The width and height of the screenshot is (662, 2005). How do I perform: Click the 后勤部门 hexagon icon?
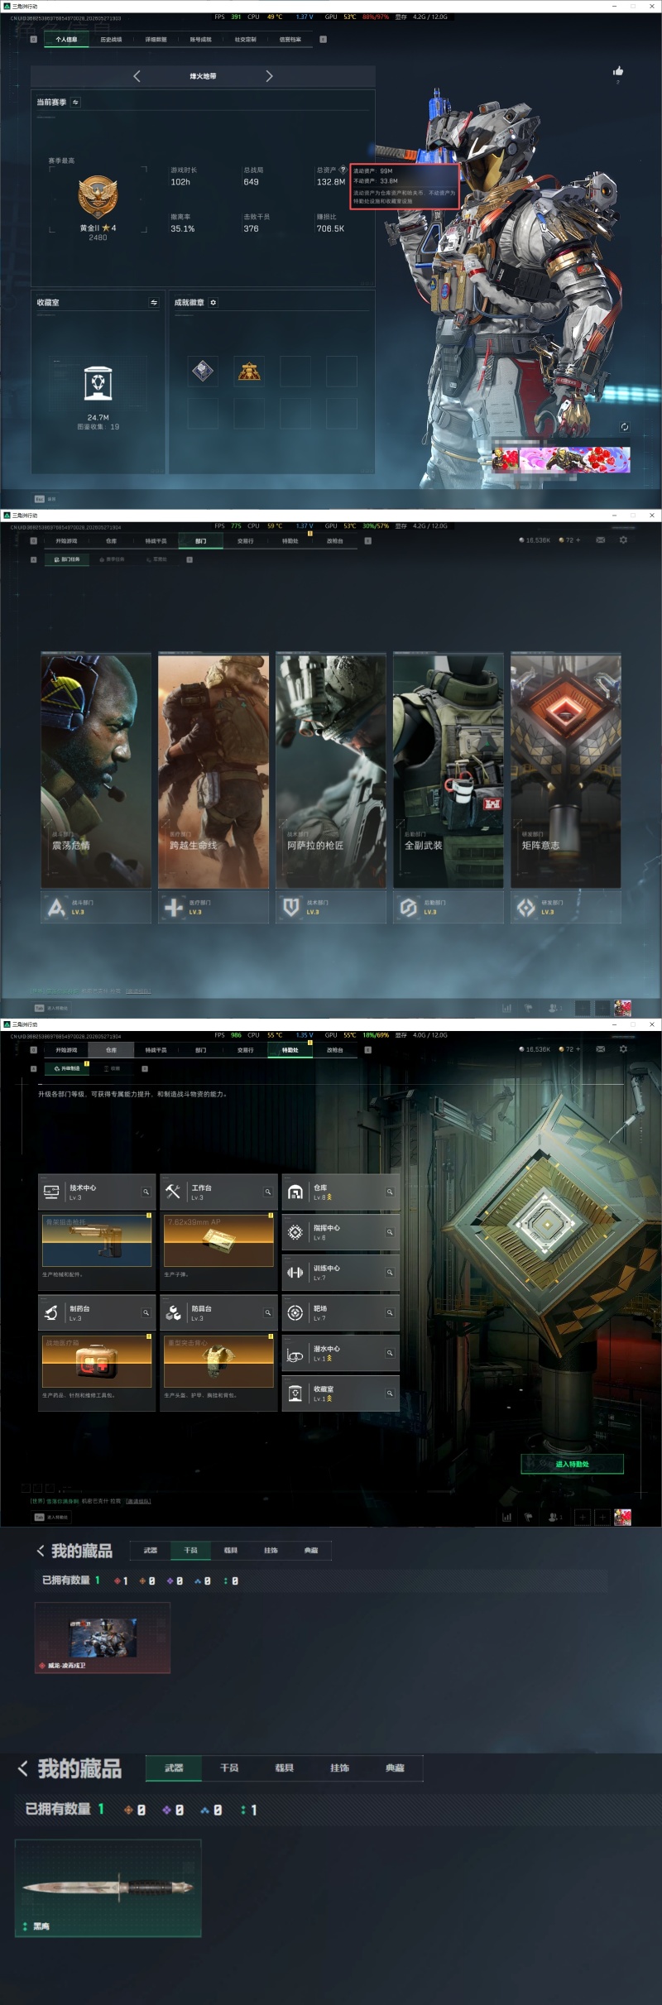(409, 908)
